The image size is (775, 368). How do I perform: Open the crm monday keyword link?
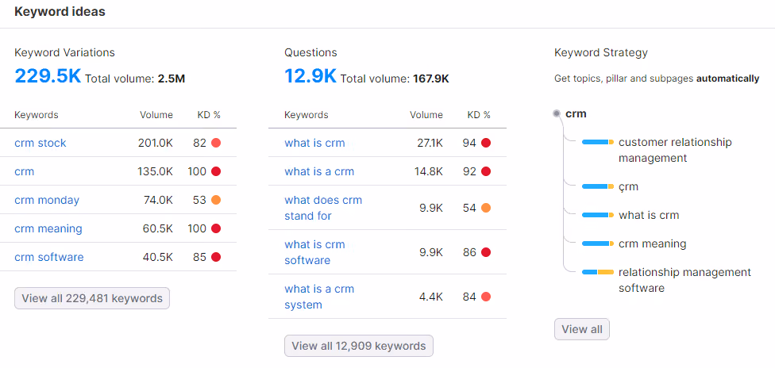click(47, 200)
